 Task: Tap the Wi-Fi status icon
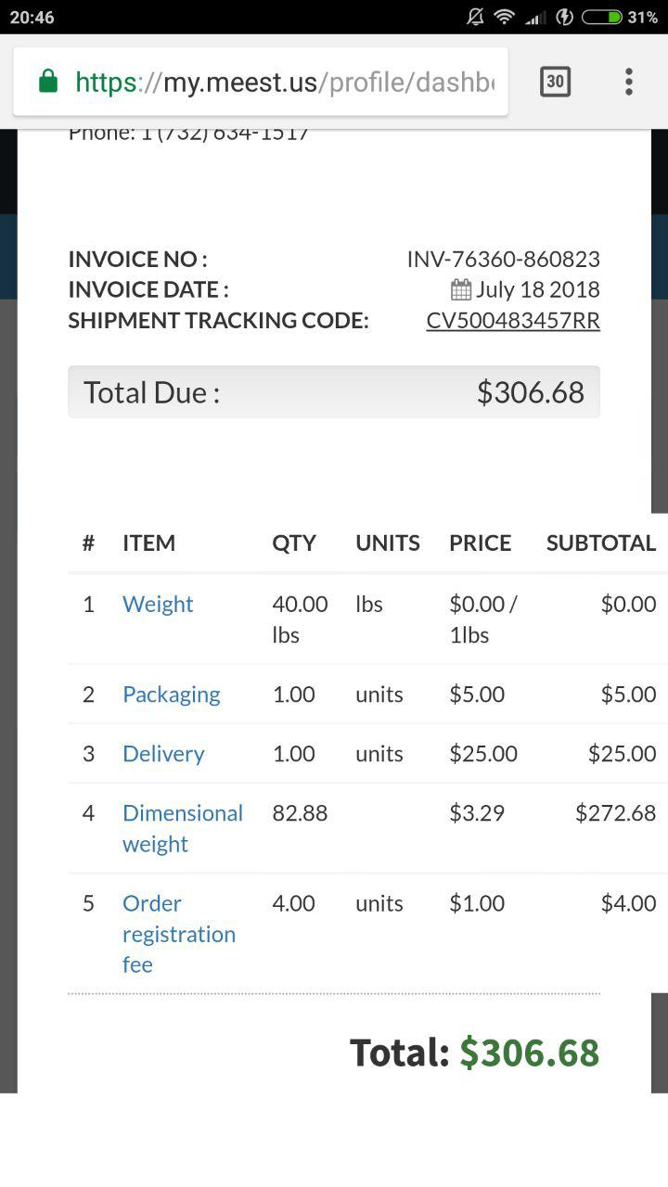click(504, 17)
